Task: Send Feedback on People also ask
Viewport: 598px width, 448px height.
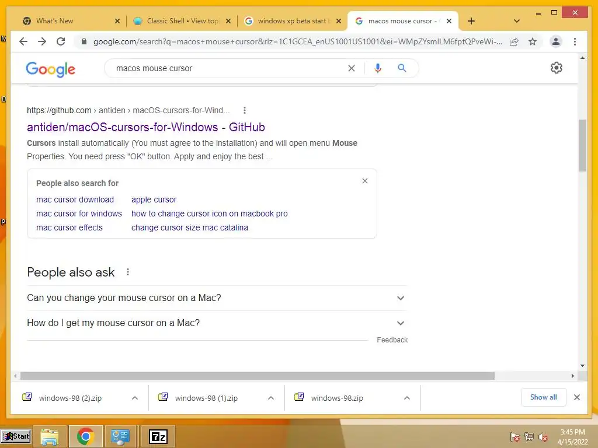Action: click(392, 340)
